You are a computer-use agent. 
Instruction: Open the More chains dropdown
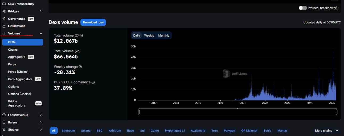326,131
